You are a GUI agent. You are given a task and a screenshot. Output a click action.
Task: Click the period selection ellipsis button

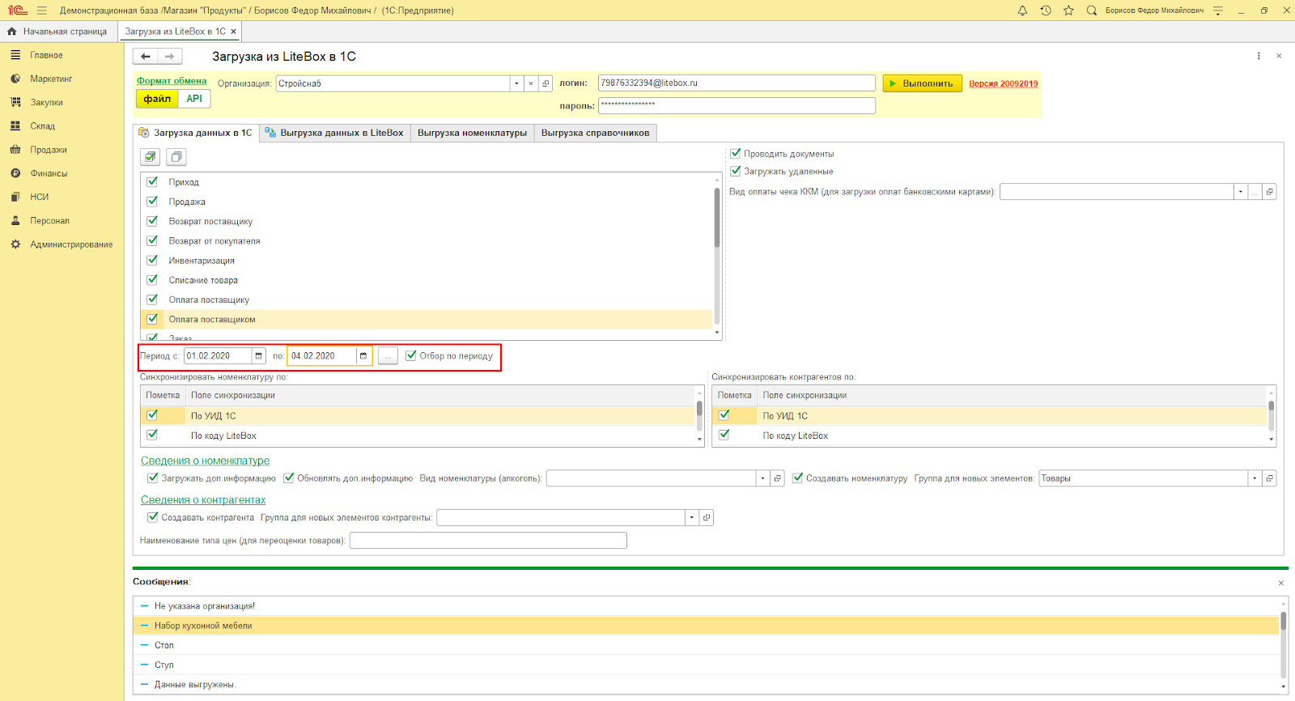pyautogui.click(x=388, y=356)
